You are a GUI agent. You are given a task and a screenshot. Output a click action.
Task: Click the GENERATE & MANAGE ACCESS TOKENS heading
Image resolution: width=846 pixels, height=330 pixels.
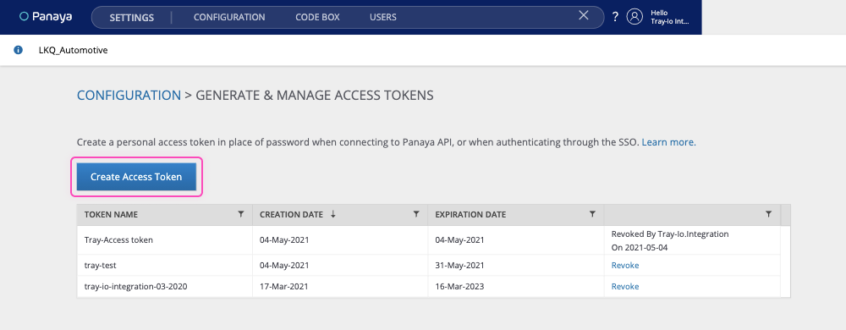[315, 96]
